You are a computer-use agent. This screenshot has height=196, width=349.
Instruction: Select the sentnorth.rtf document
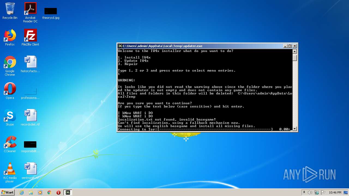click(30, 171)
